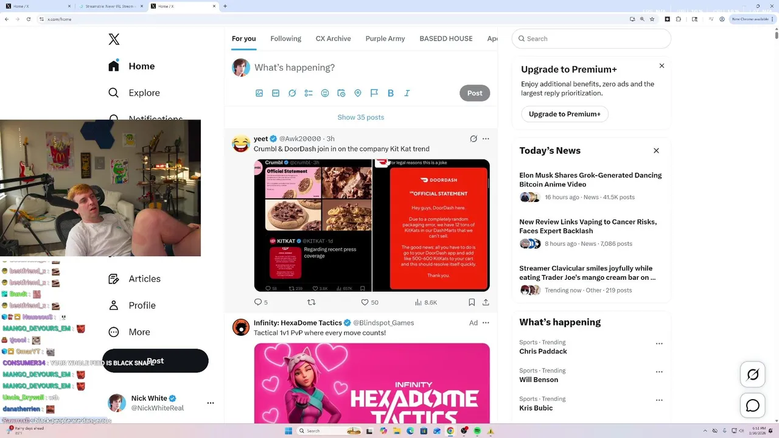Screen dimensions: 779x438
Task: Add a GIF to the post
Action: coord(276,93)
